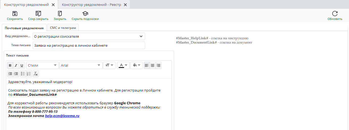Toggle italic formatting in editor
The image size is (349, 130).
coord(16,65)
